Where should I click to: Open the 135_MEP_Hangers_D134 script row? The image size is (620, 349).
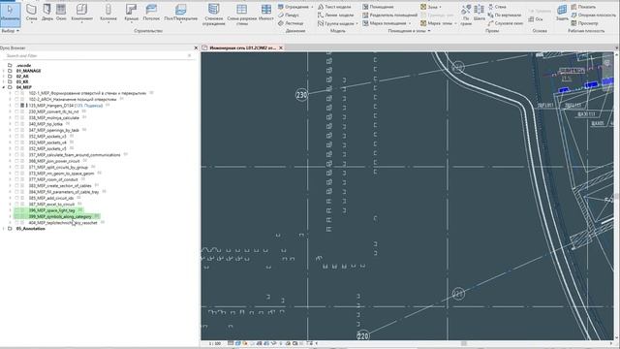click(x=65, y=106)
